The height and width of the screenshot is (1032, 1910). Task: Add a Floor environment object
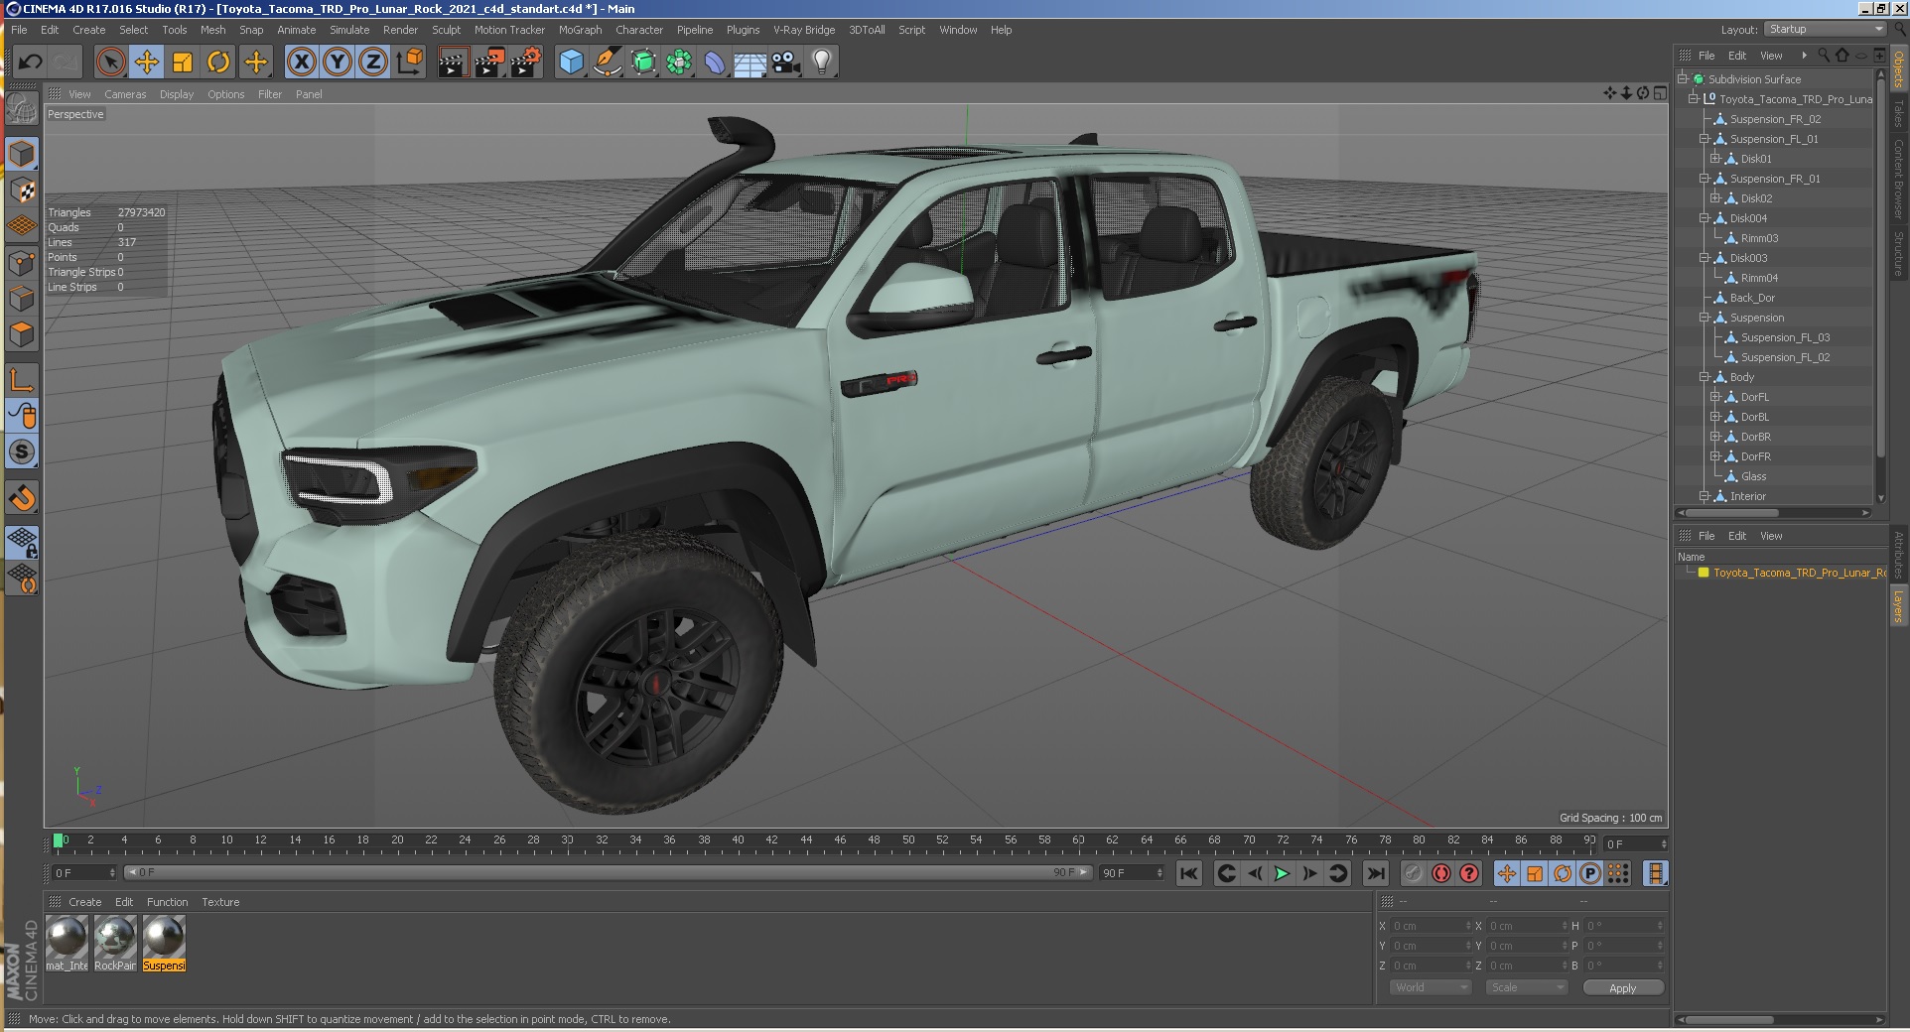(750, 63)
